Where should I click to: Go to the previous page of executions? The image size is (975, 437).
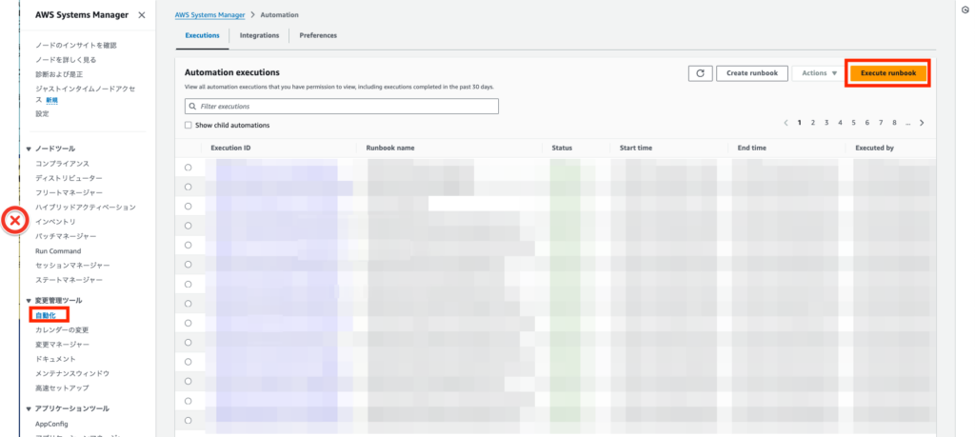click(x=786, y=123)
